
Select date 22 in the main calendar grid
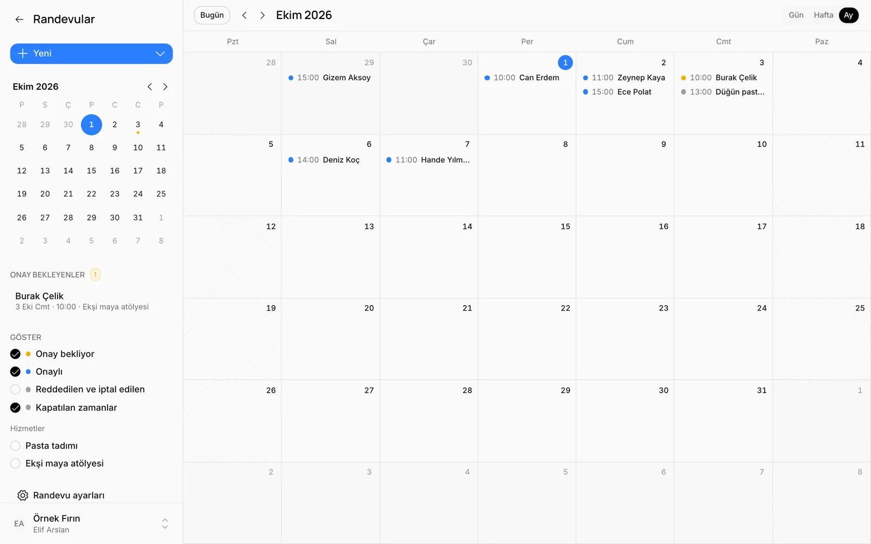point(565,308)
